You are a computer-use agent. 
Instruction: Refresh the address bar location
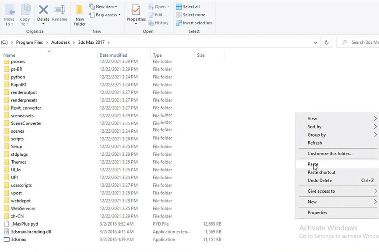coord(326,42)
